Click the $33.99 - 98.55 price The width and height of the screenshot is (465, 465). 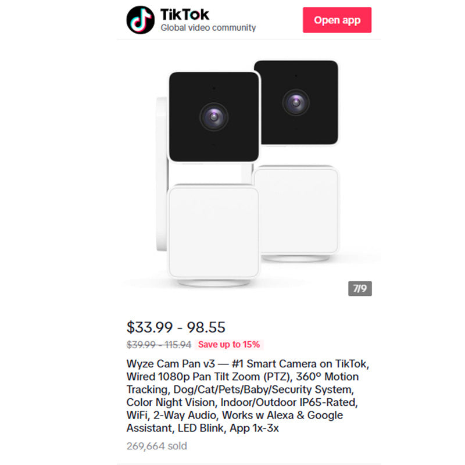coord(176,327)
